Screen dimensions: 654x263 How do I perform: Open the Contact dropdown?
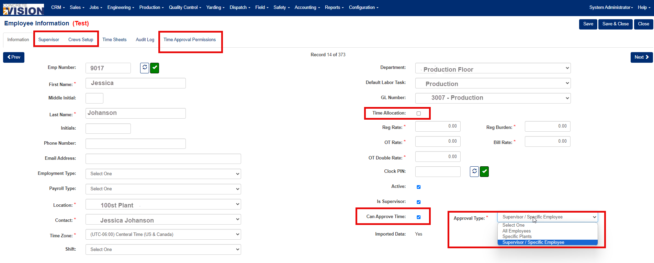coord(163,219)
